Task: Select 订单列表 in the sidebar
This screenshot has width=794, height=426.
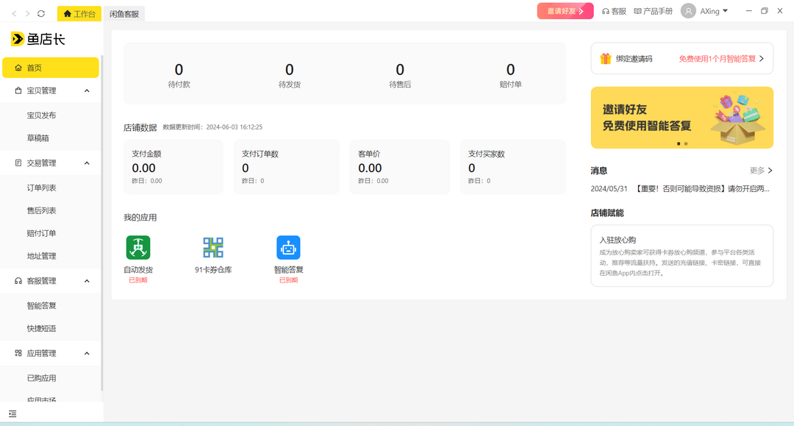Action: pos(42,188)
